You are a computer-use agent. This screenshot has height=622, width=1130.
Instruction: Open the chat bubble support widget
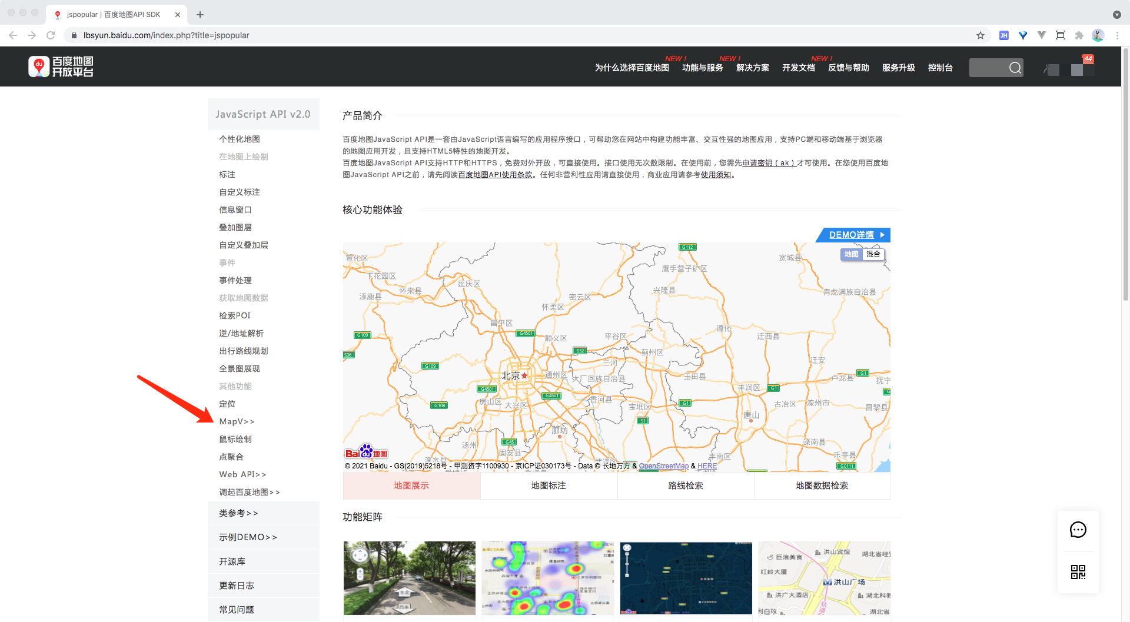[1078, 530]
